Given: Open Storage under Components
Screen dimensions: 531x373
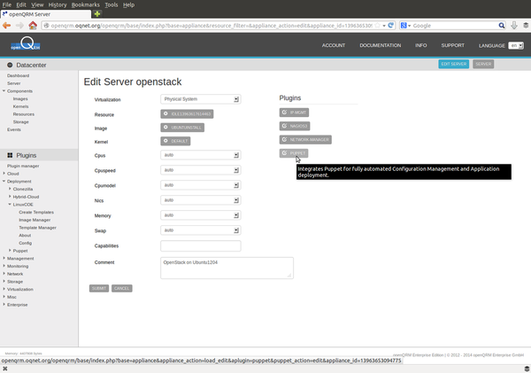Looking at the screenshot, I should pos(20,121).
